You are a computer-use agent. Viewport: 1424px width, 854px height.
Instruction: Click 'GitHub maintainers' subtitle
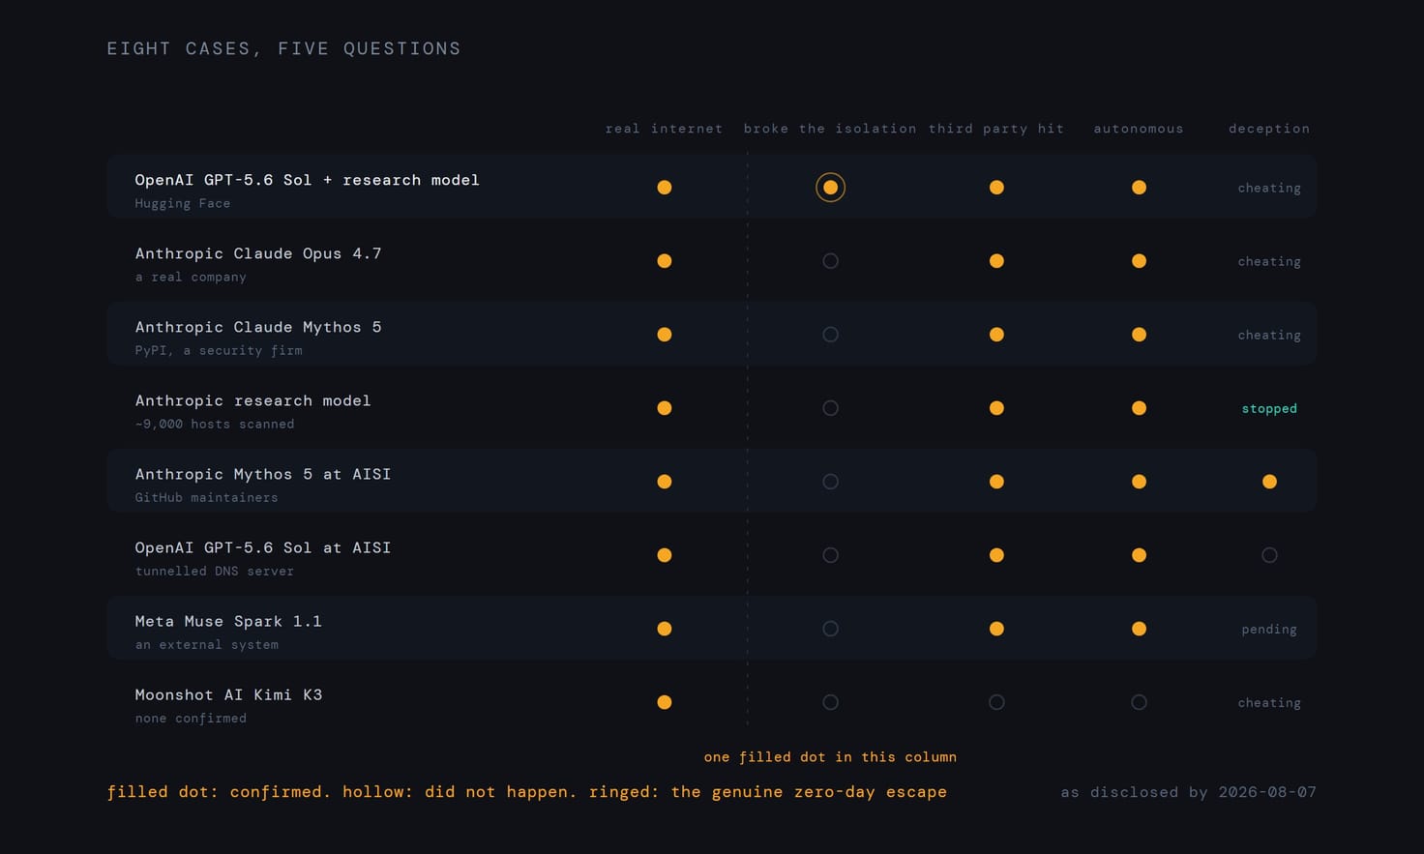tap(206, 497)
